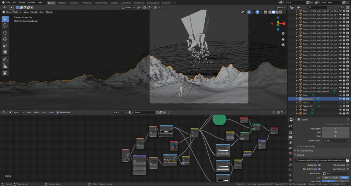Screen dimensions: 351x186
Task: Activate the Rotate tool
Action: coord(5,39)
